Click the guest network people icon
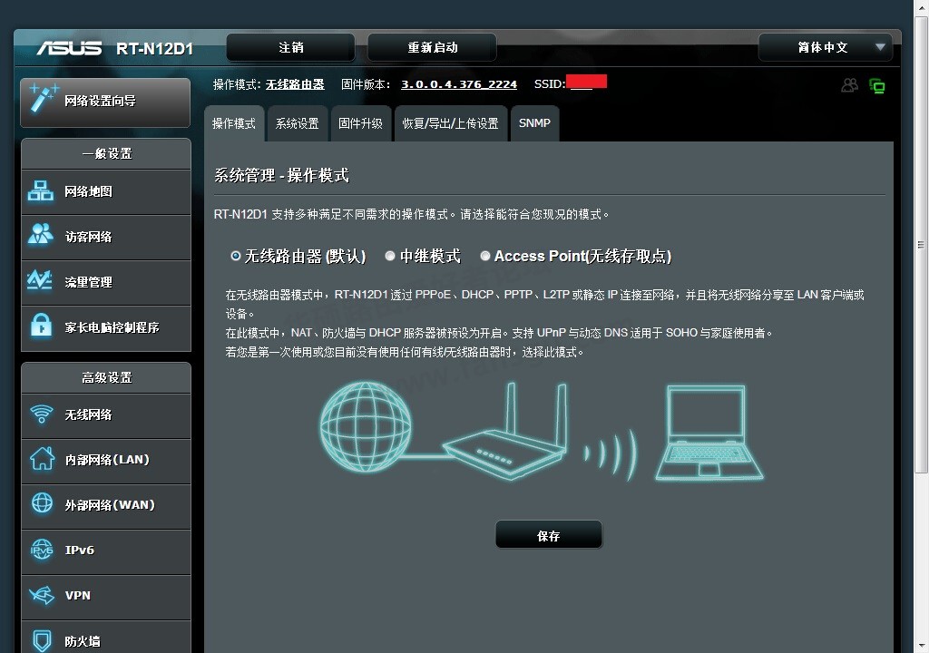This screenshot has width=929, height=653. 40,235
